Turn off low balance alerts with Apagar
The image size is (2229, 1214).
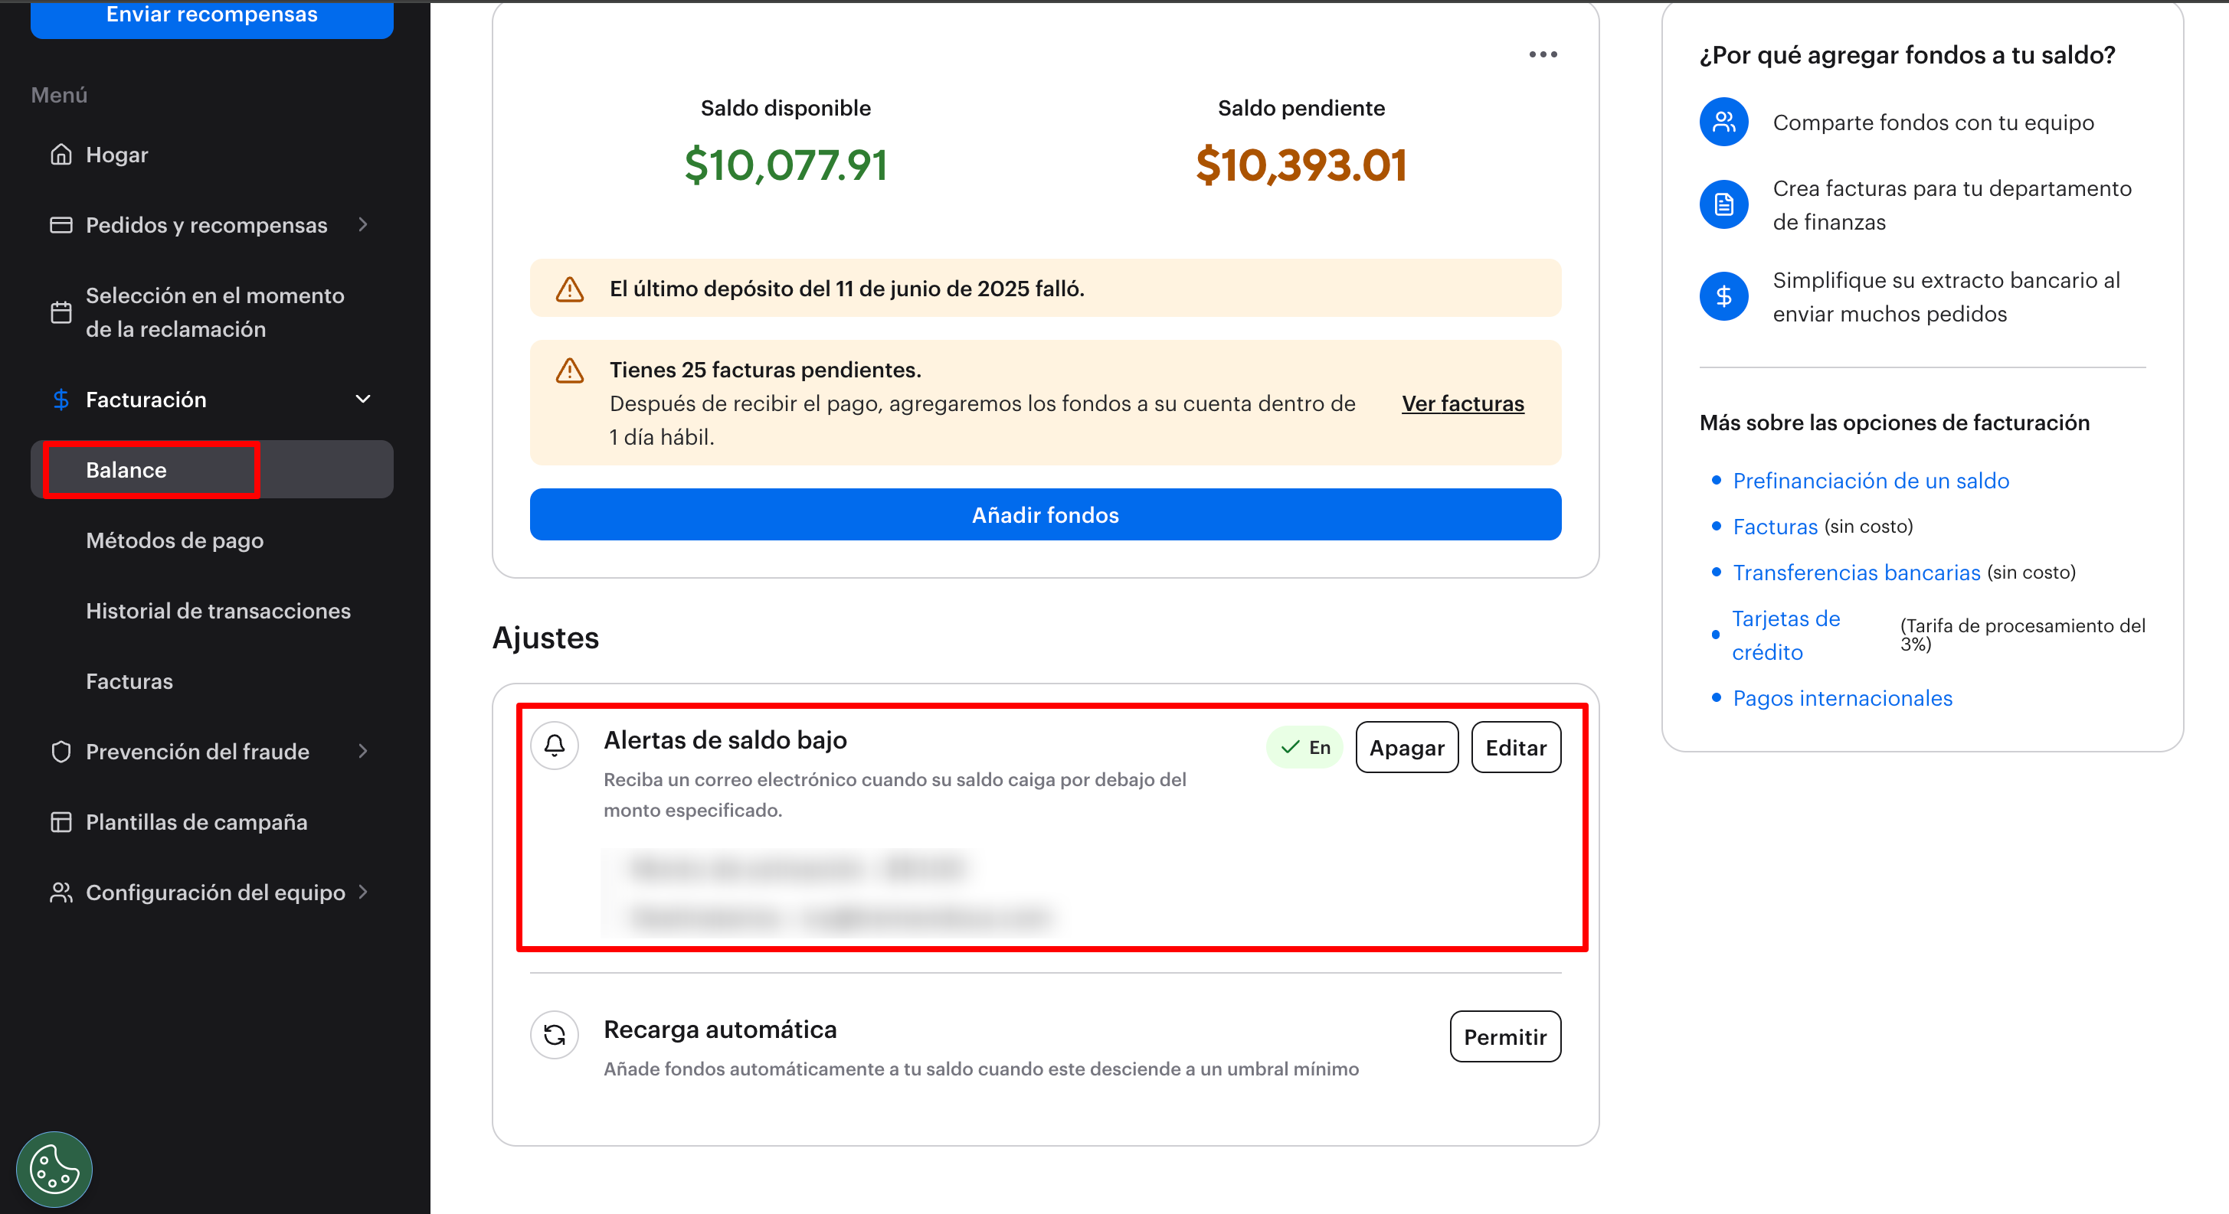1406,748
